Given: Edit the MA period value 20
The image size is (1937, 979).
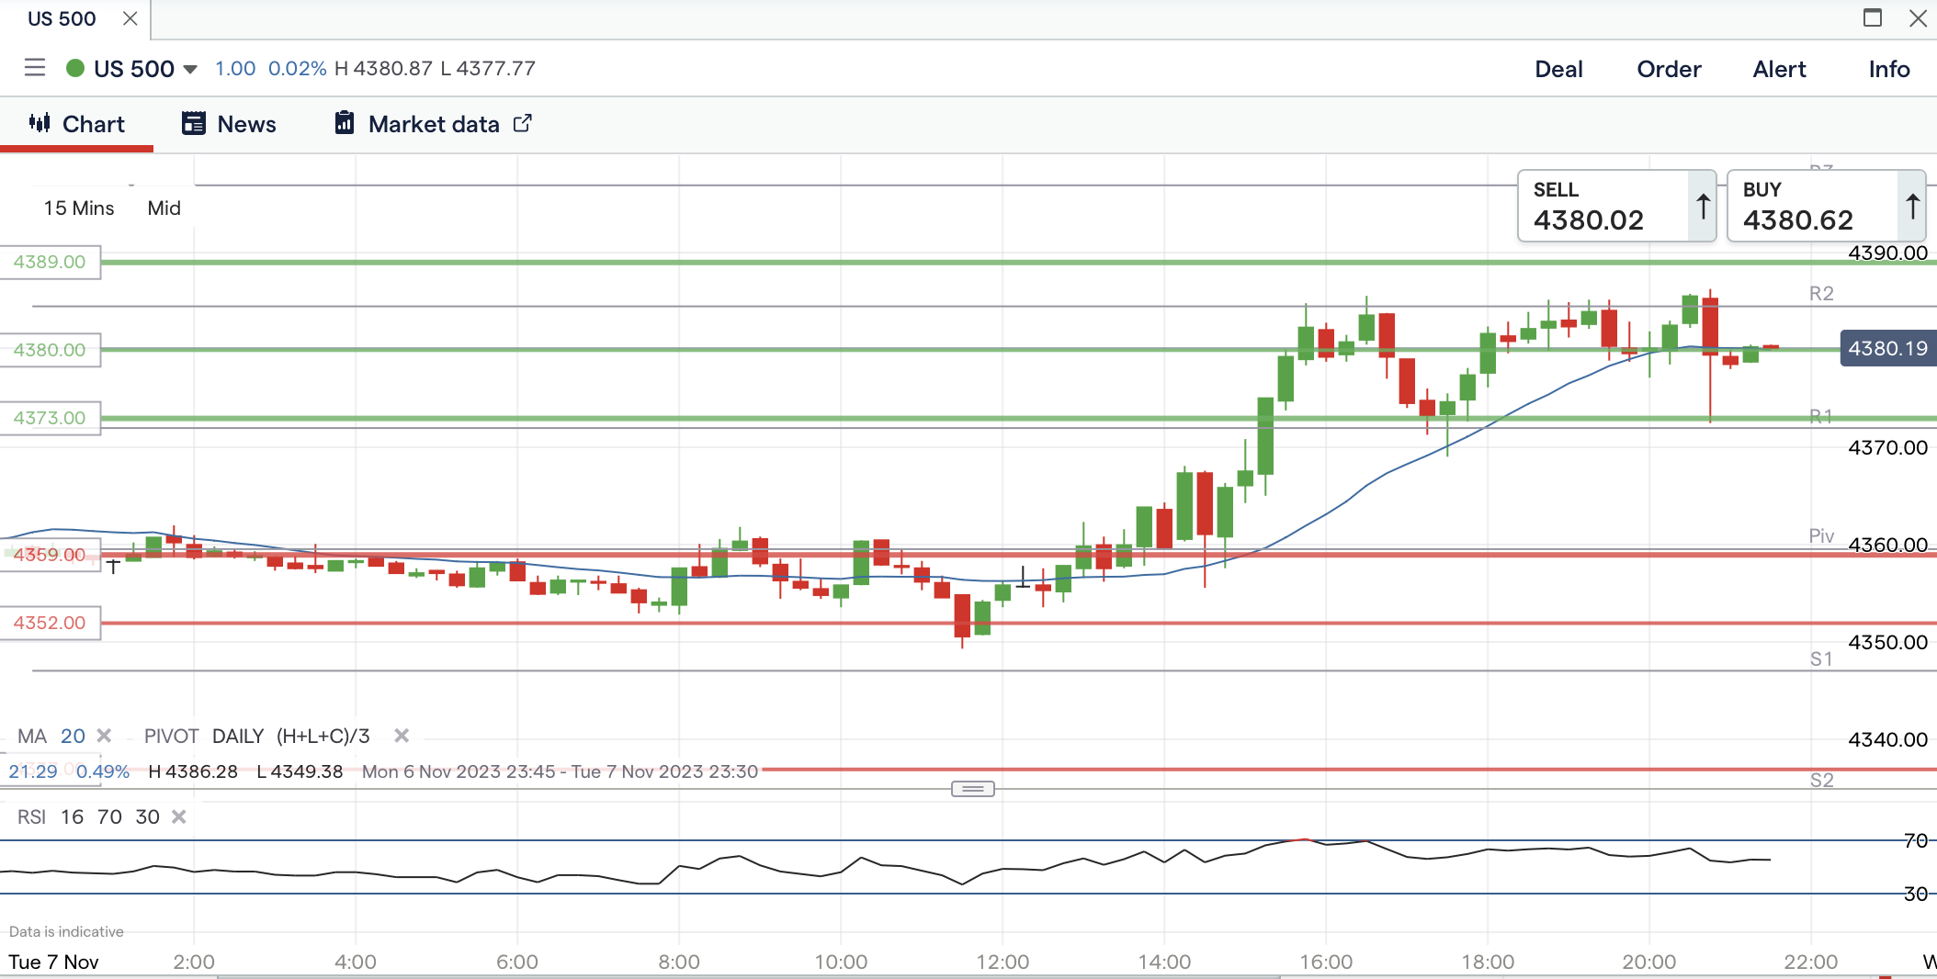Looking at the screenshot, I should 73,736.
